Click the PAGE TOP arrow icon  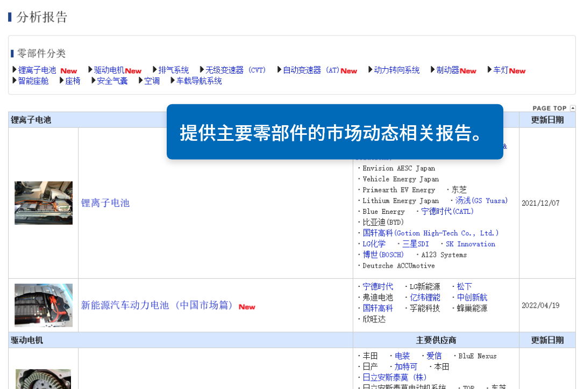pos(573,108)
